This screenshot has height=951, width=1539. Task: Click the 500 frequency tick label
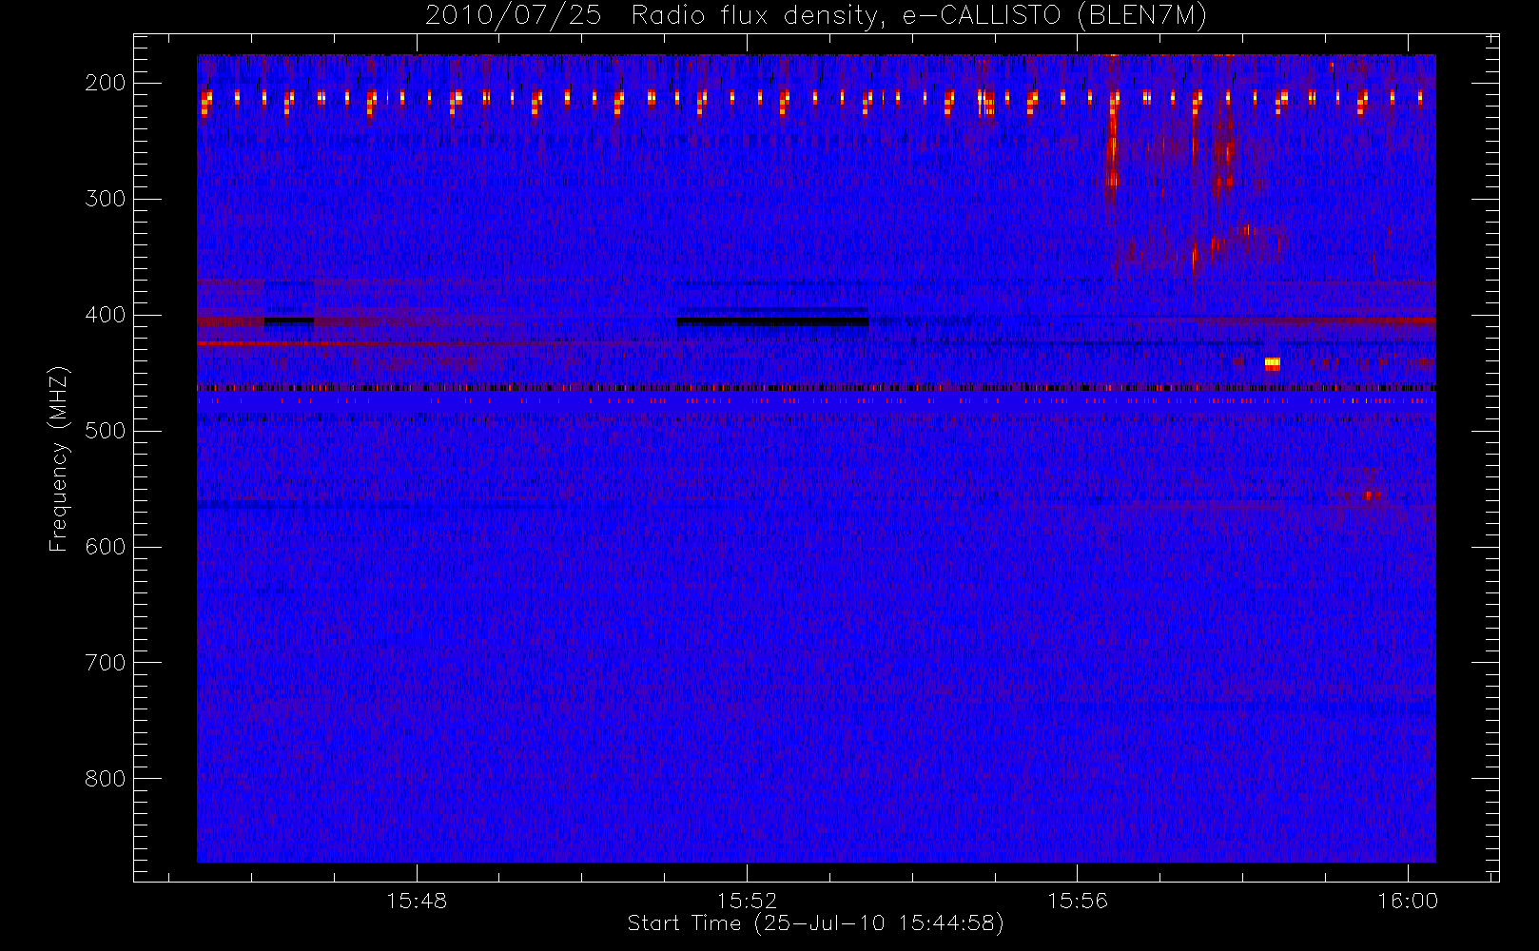106,431
